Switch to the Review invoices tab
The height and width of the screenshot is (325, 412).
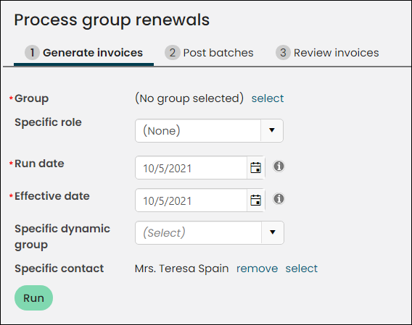click(327, 53)
